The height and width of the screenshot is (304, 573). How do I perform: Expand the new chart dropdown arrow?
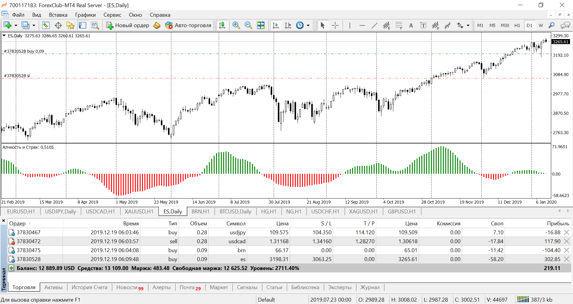16,26
